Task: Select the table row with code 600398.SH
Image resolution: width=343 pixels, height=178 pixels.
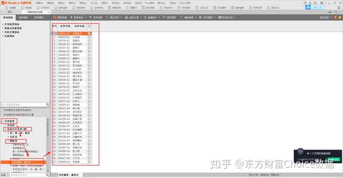Action: point(72,119)
